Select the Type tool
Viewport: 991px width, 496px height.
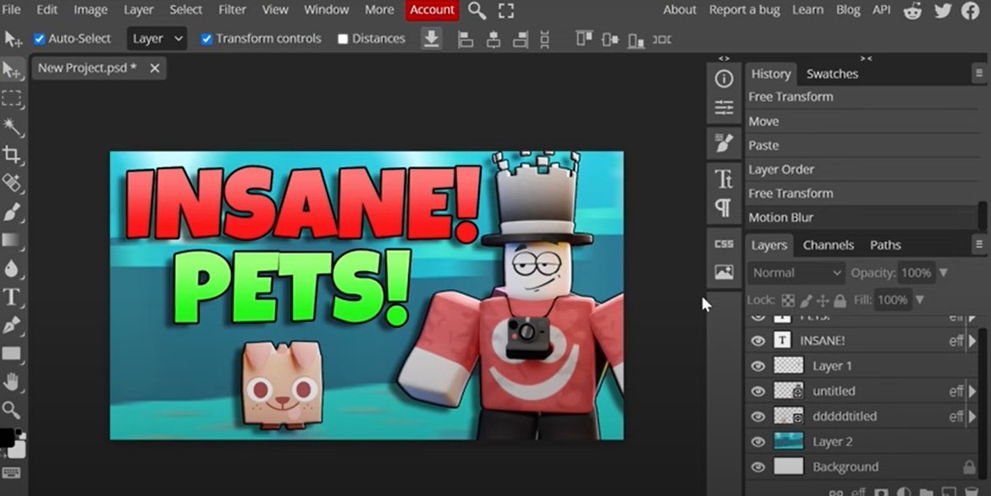click(x=11, y=297)
